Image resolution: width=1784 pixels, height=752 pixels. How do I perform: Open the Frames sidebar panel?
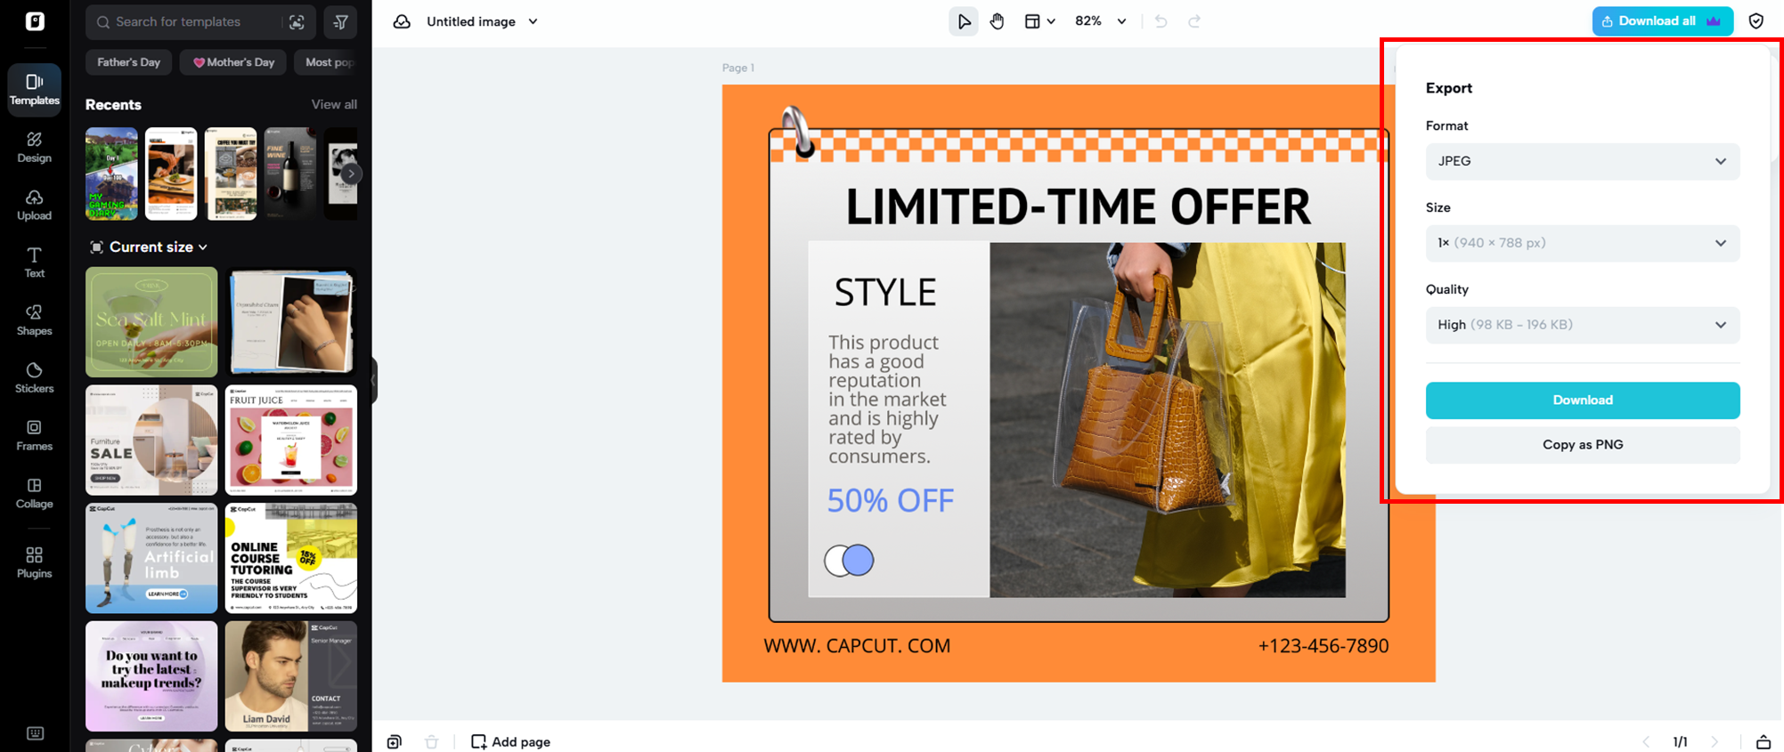pos(35,435)
